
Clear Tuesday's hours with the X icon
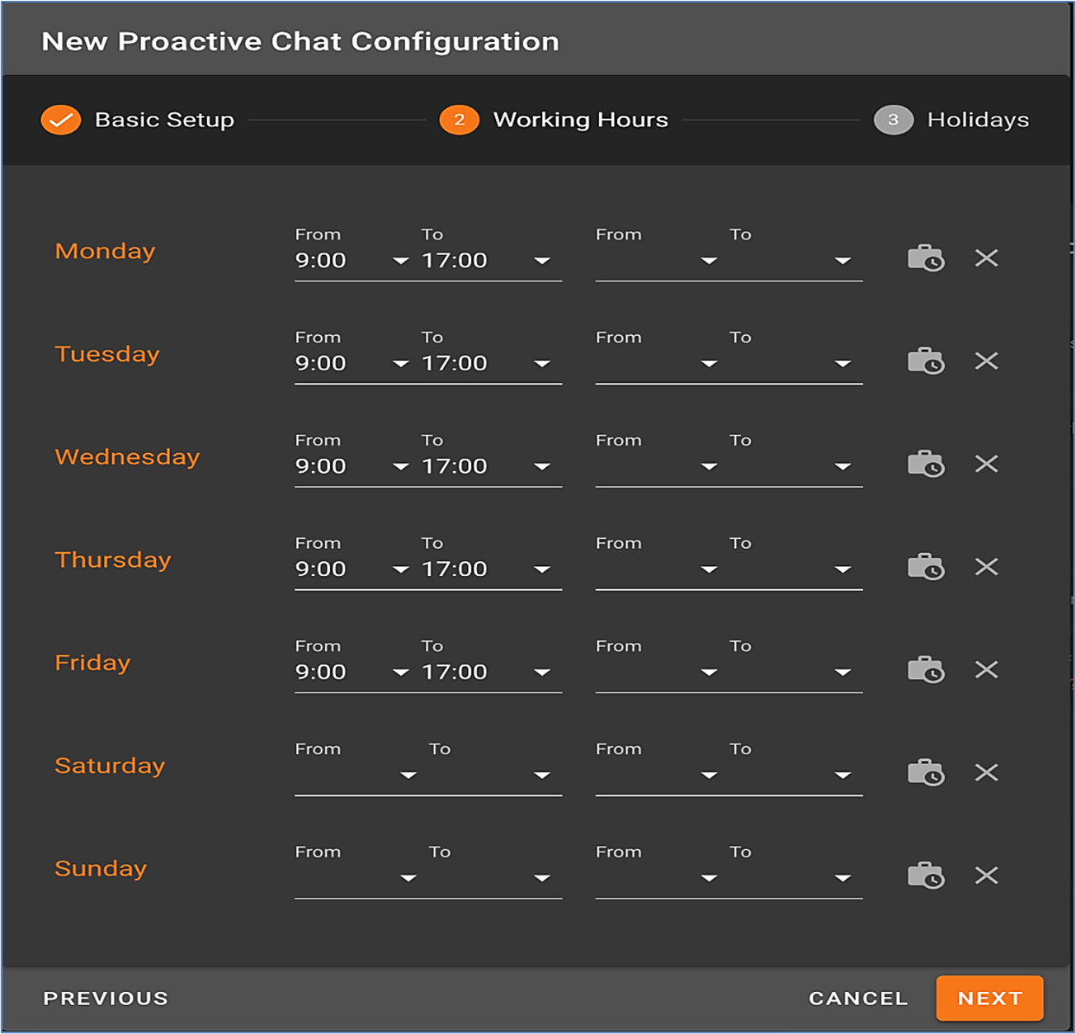986,361
